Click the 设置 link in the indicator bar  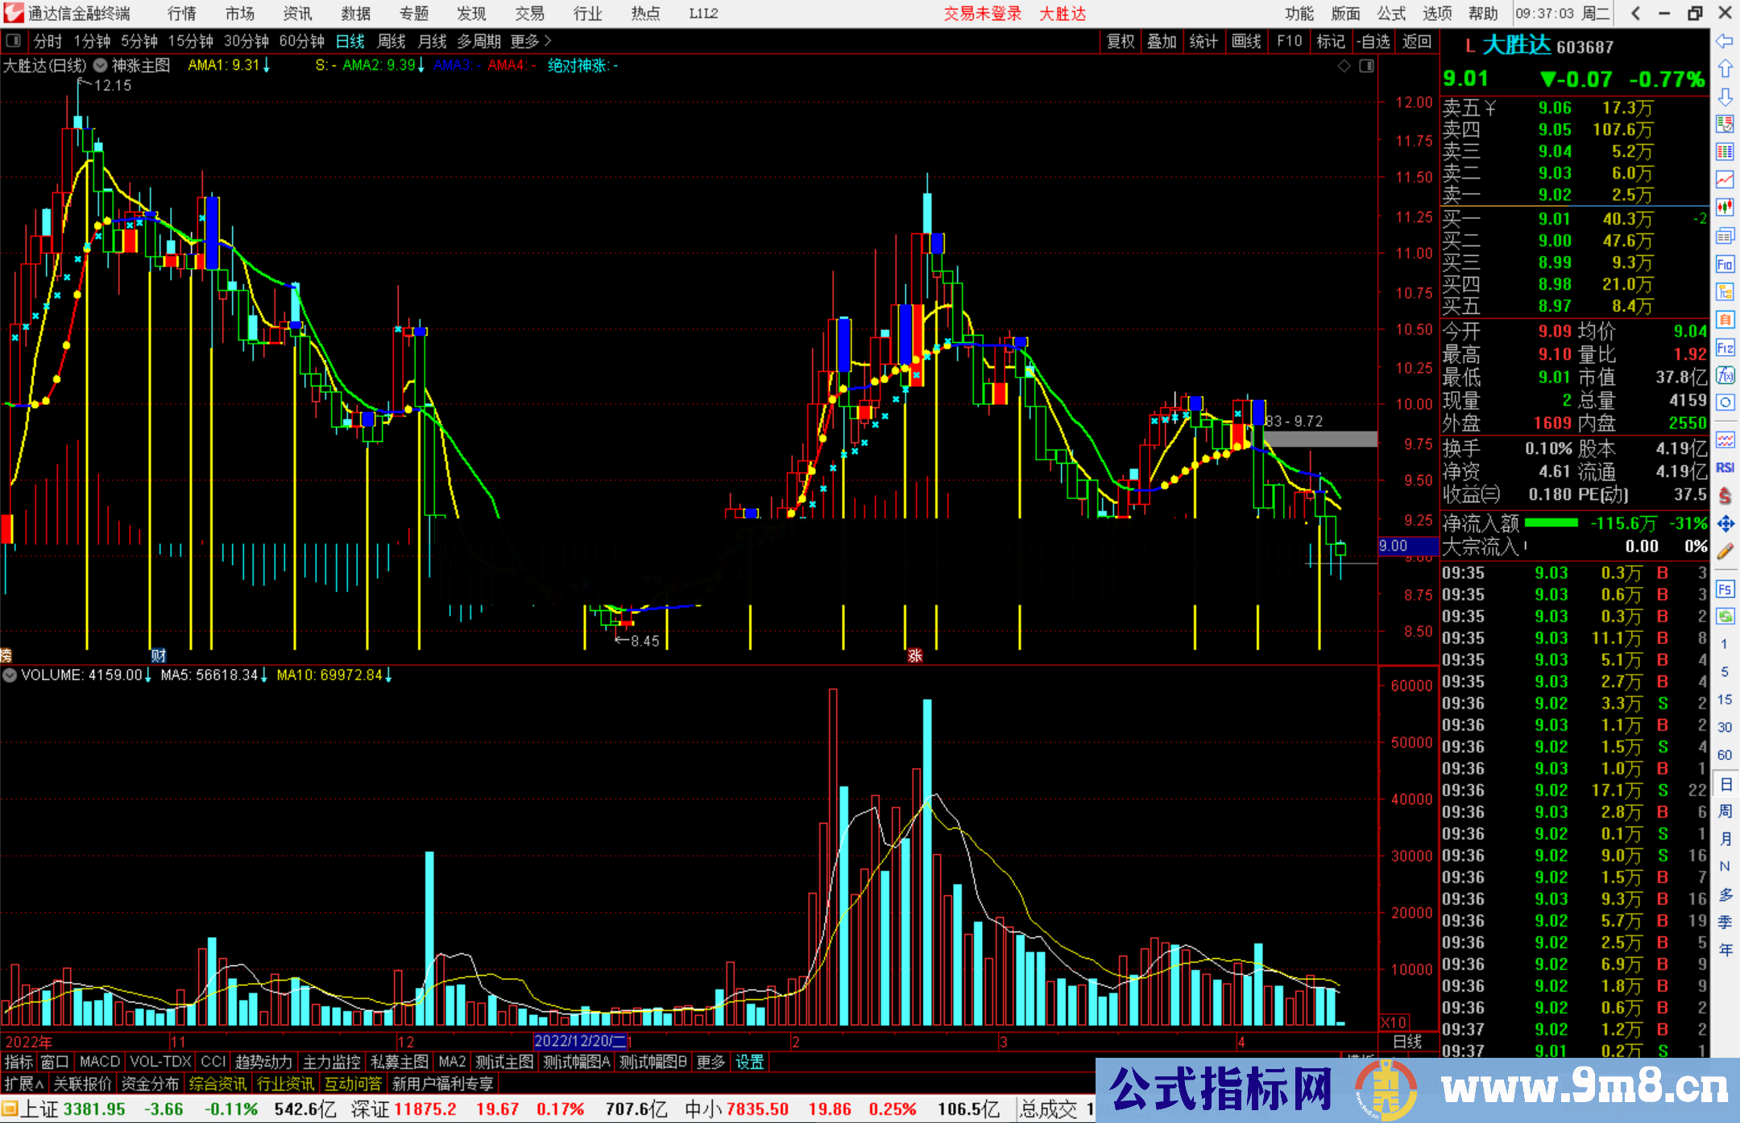[749, 1062]
